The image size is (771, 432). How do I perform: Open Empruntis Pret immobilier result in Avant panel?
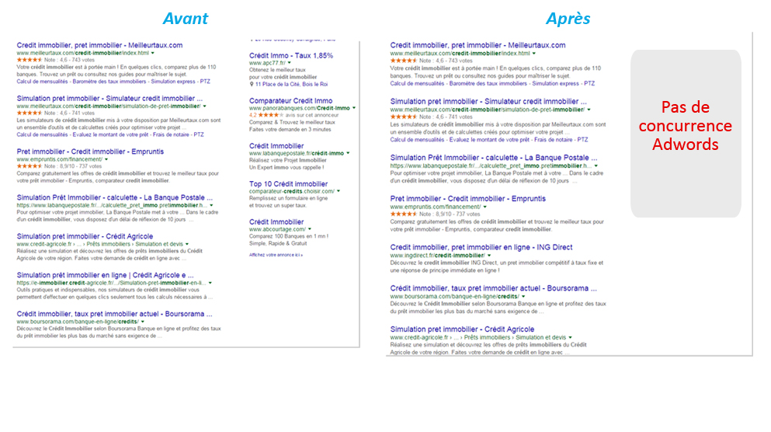(x=90, y=152)
